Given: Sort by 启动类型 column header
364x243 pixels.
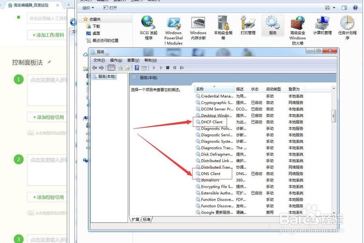Looking at the screenshot, I should [275, 89].
